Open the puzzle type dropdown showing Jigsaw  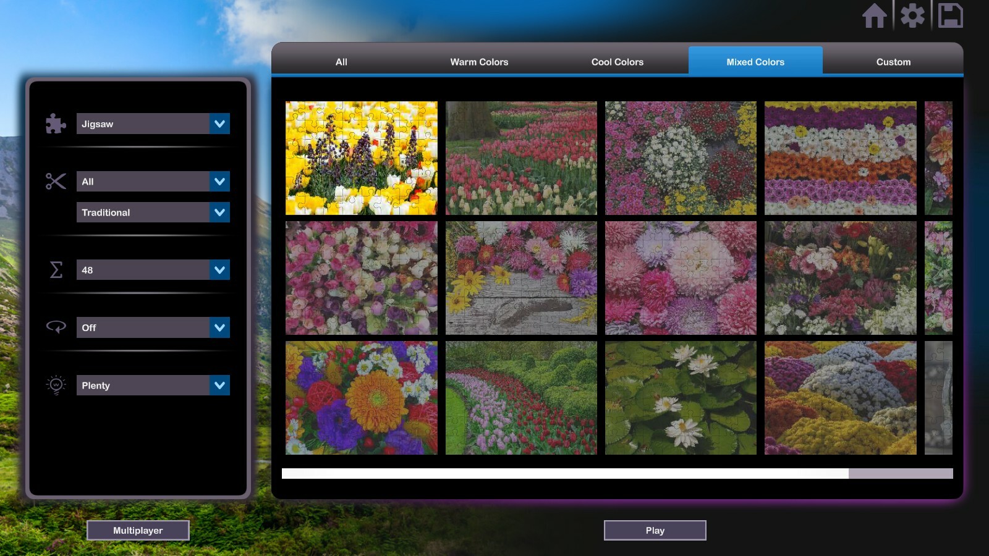(153, 124)
